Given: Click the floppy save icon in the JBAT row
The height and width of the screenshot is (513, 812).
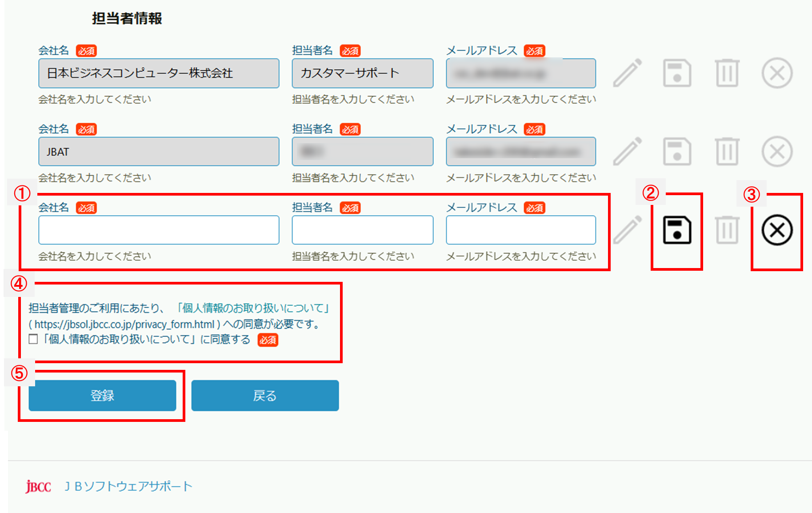Looking at the screenshot, I should [677, 152].
